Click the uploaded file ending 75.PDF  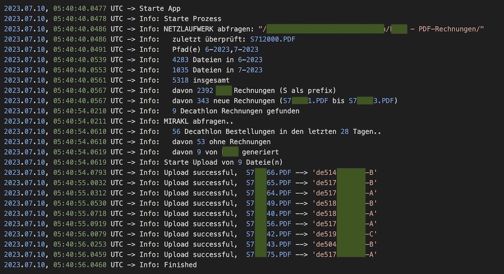coord(269,255)
